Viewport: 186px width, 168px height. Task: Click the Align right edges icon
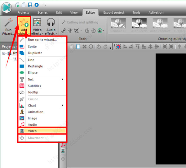131,47
